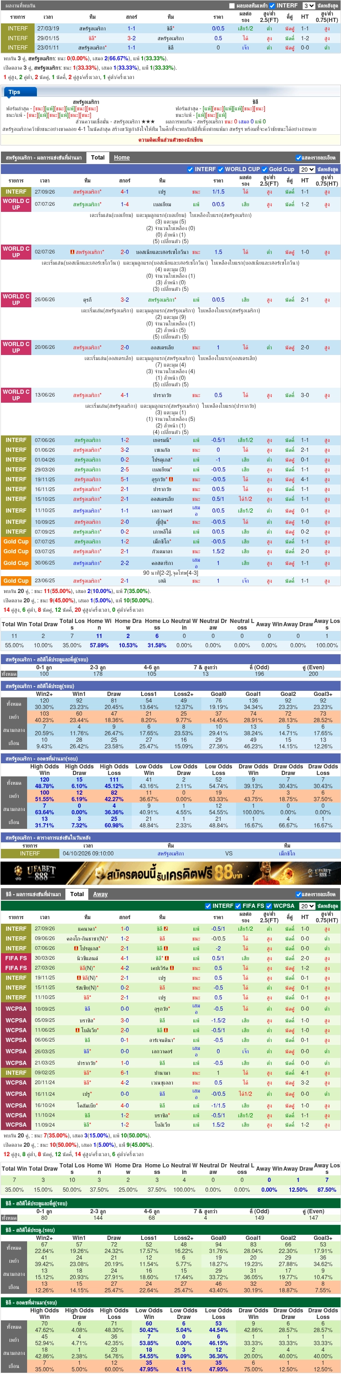
Task: Open ปารากวัย team link in 13/06/26 World Cup row
Action: (x=162, y=395)
